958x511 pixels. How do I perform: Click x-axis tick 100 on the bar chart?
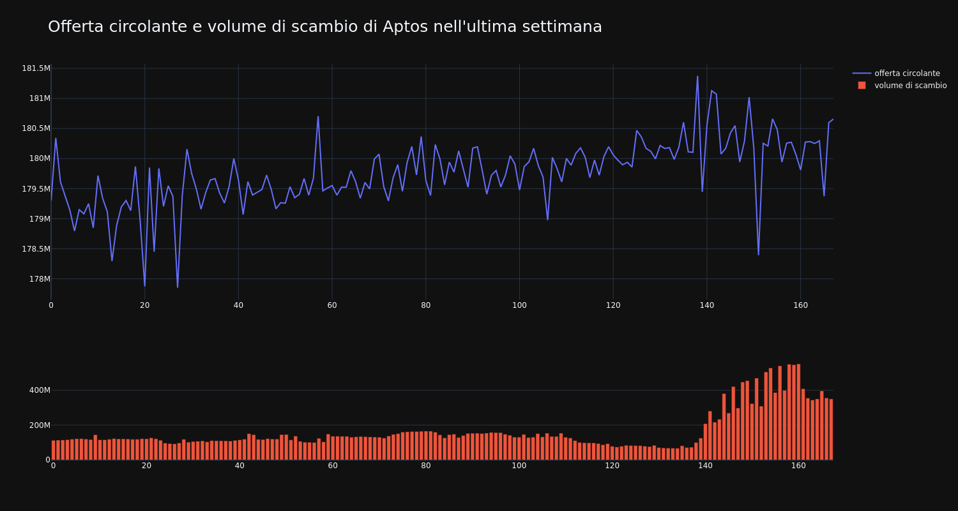pos(519,466)
